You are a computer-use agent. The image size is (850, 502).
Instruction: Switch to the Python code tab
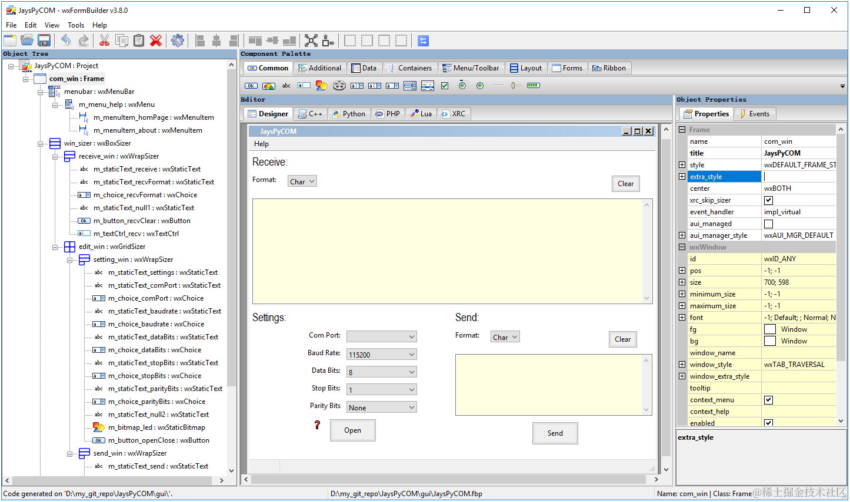click(x=349, y=114)
